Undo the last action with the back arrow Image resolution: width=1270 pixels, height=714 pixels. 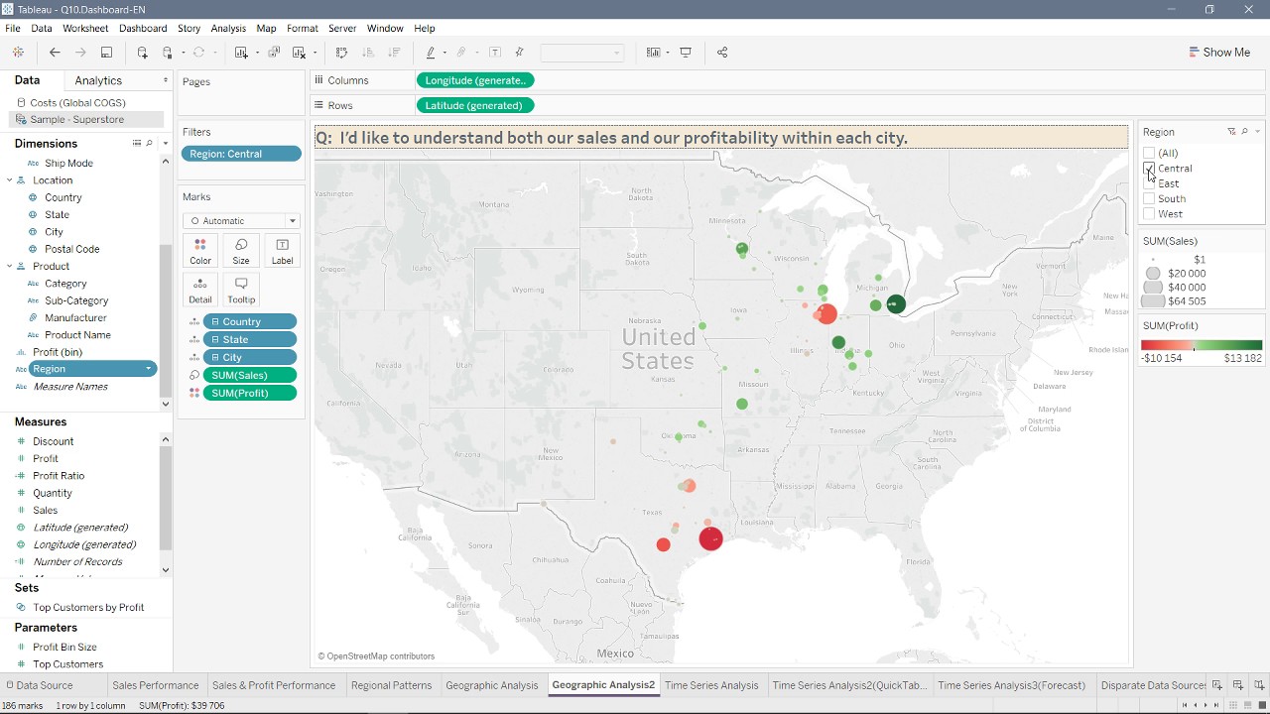pyautogui.click(x=55, y=53)
